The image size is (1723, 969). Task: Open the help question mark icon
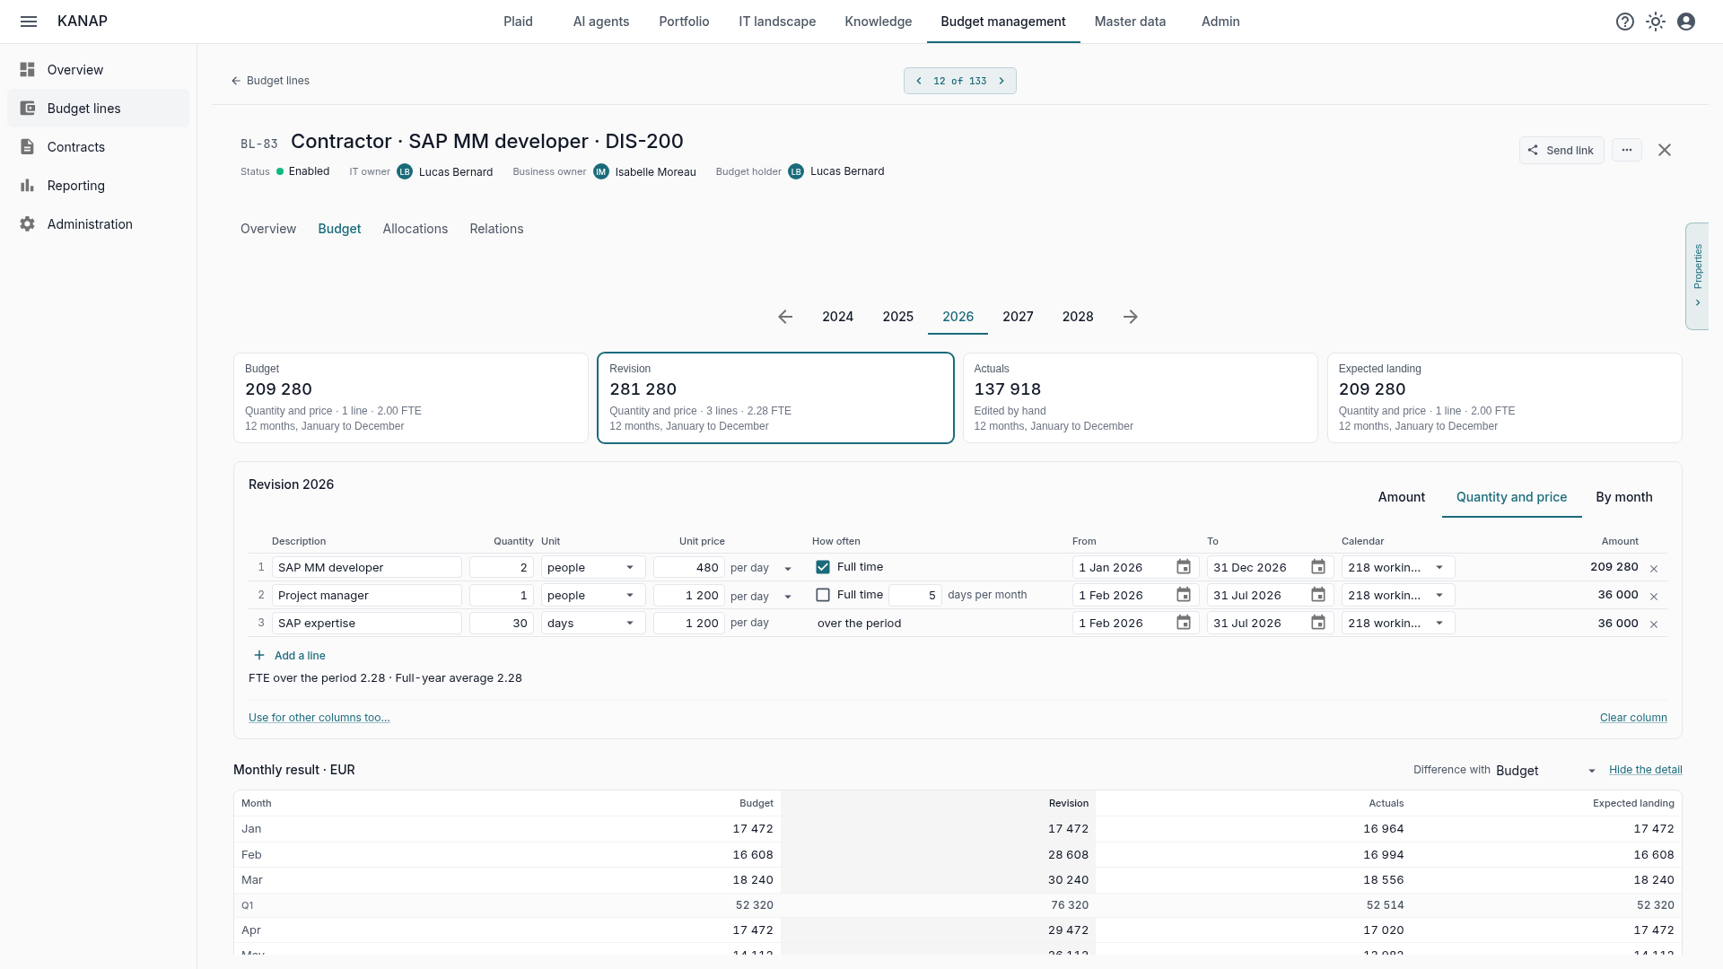(x=1625, y=22)
